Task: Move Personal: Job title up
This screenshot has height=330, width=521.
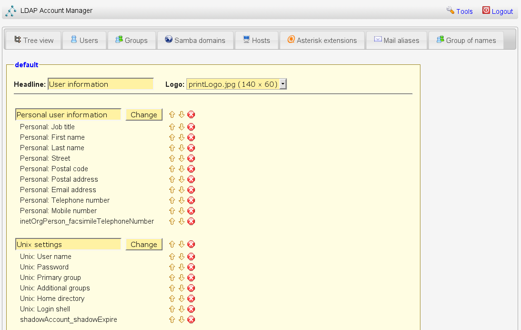Action: coord(172,127)
